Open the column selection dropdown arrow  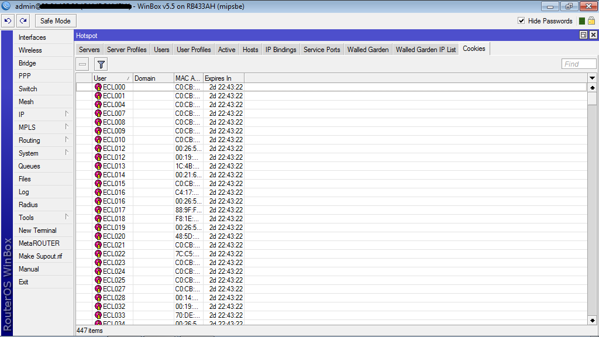tap(592, 78)
